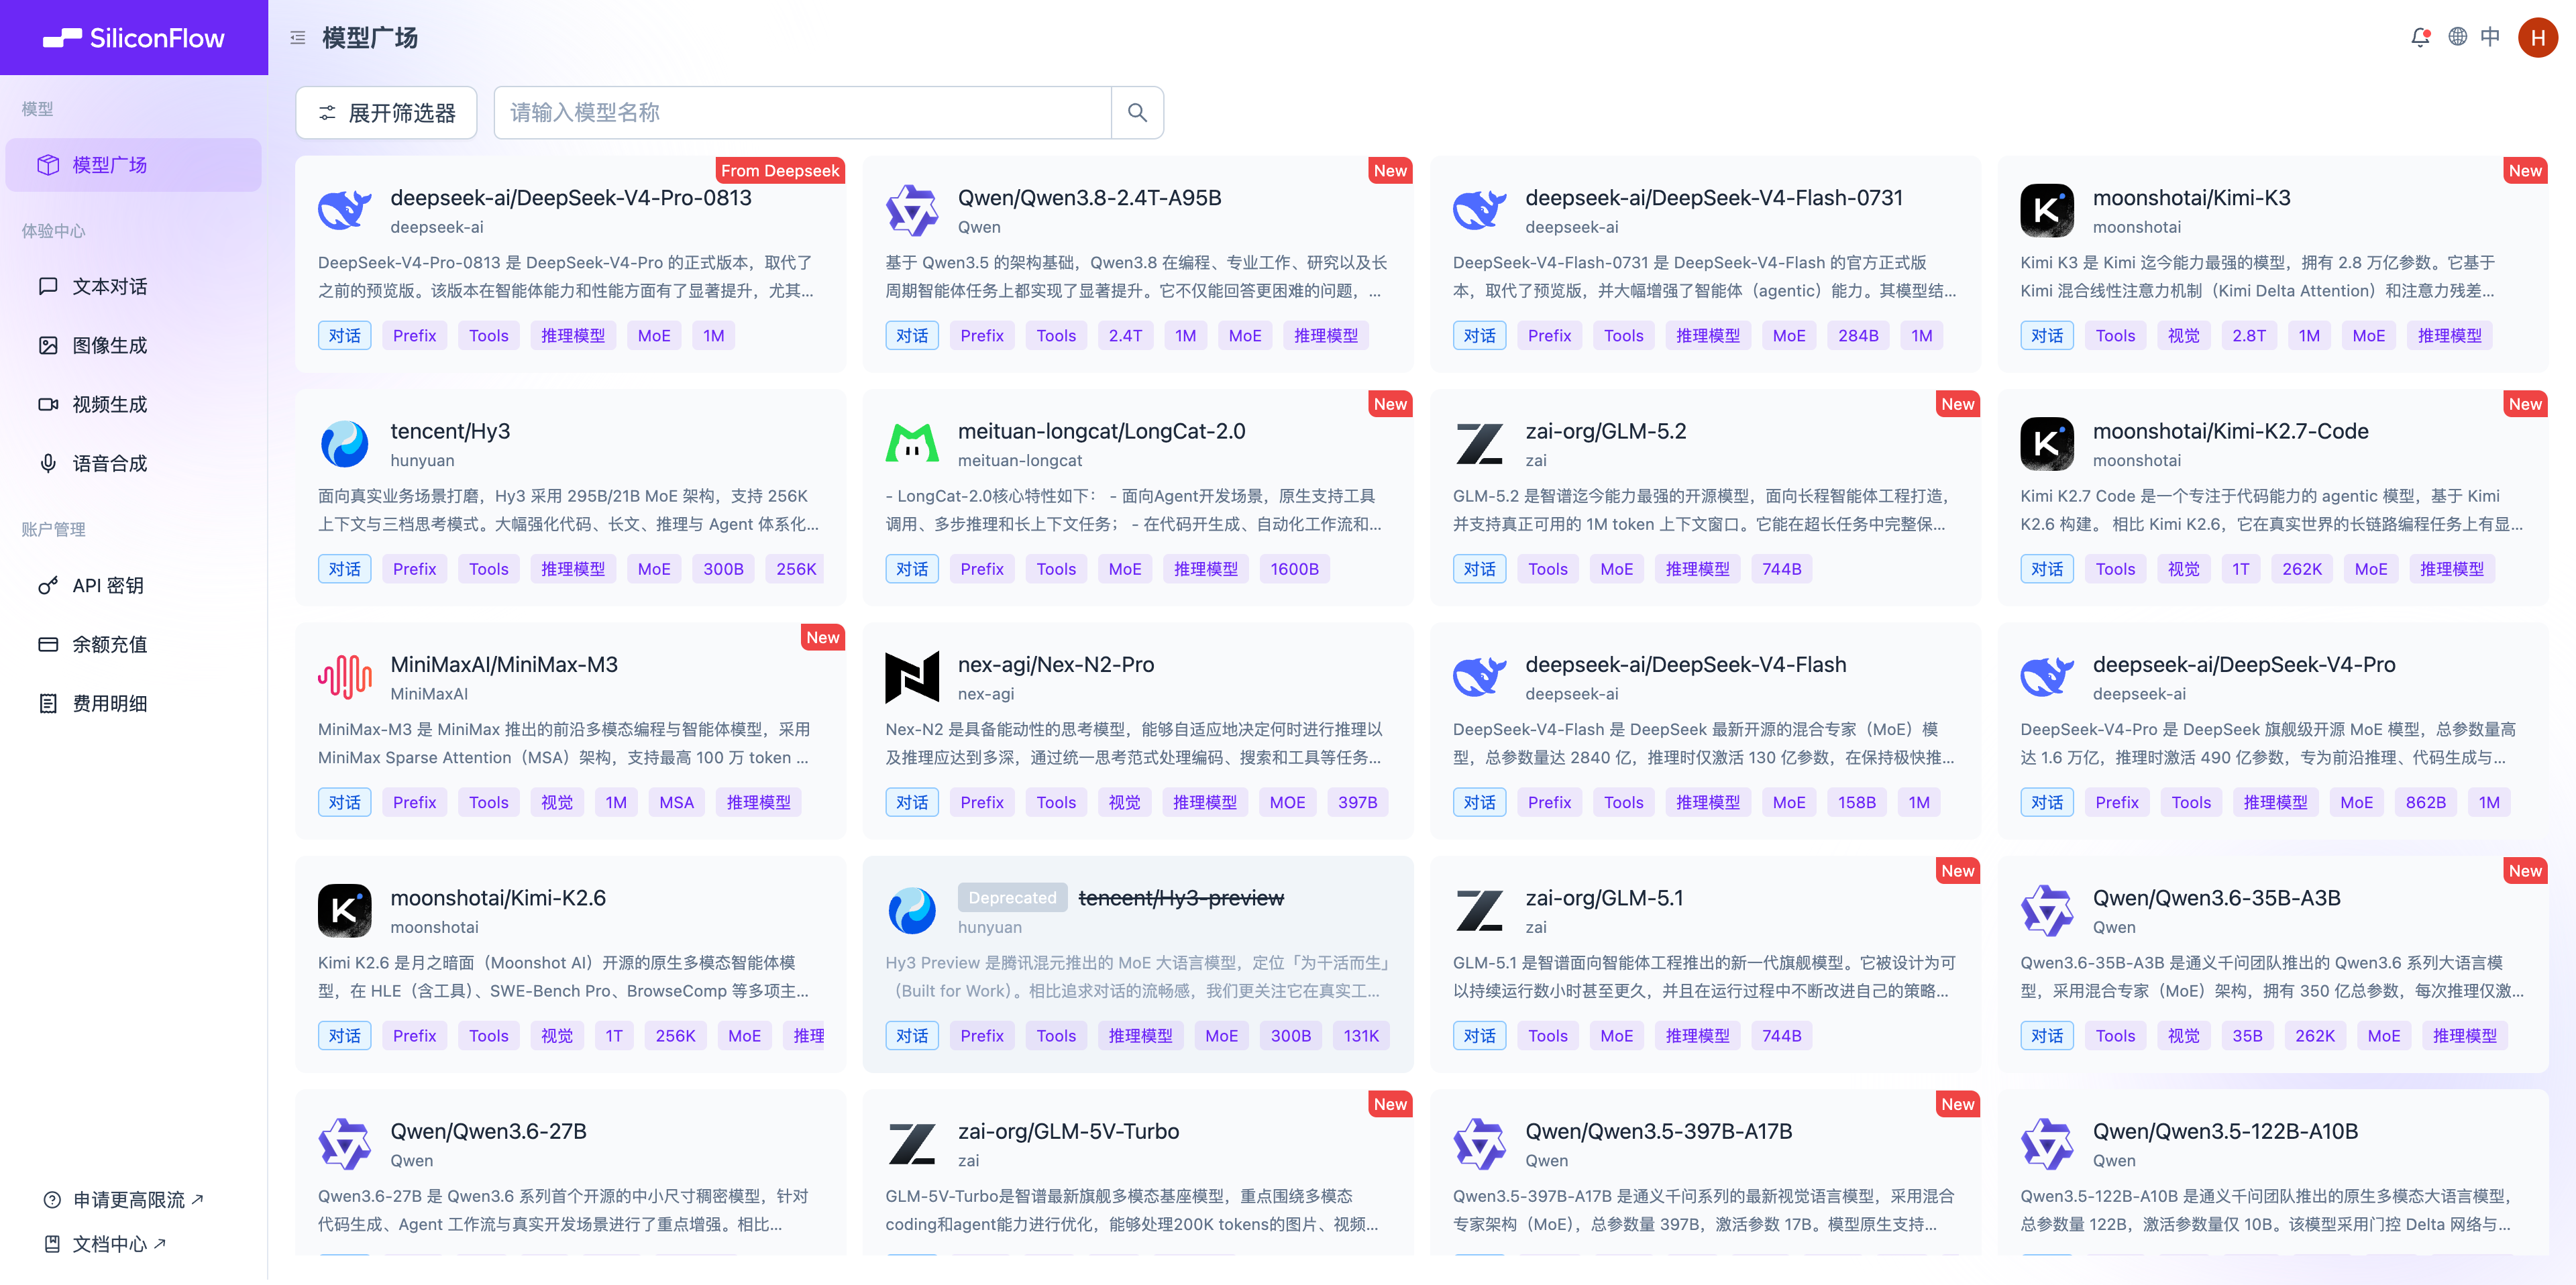Click the search magnifier button
2576x1285 pixels.
1137,112
